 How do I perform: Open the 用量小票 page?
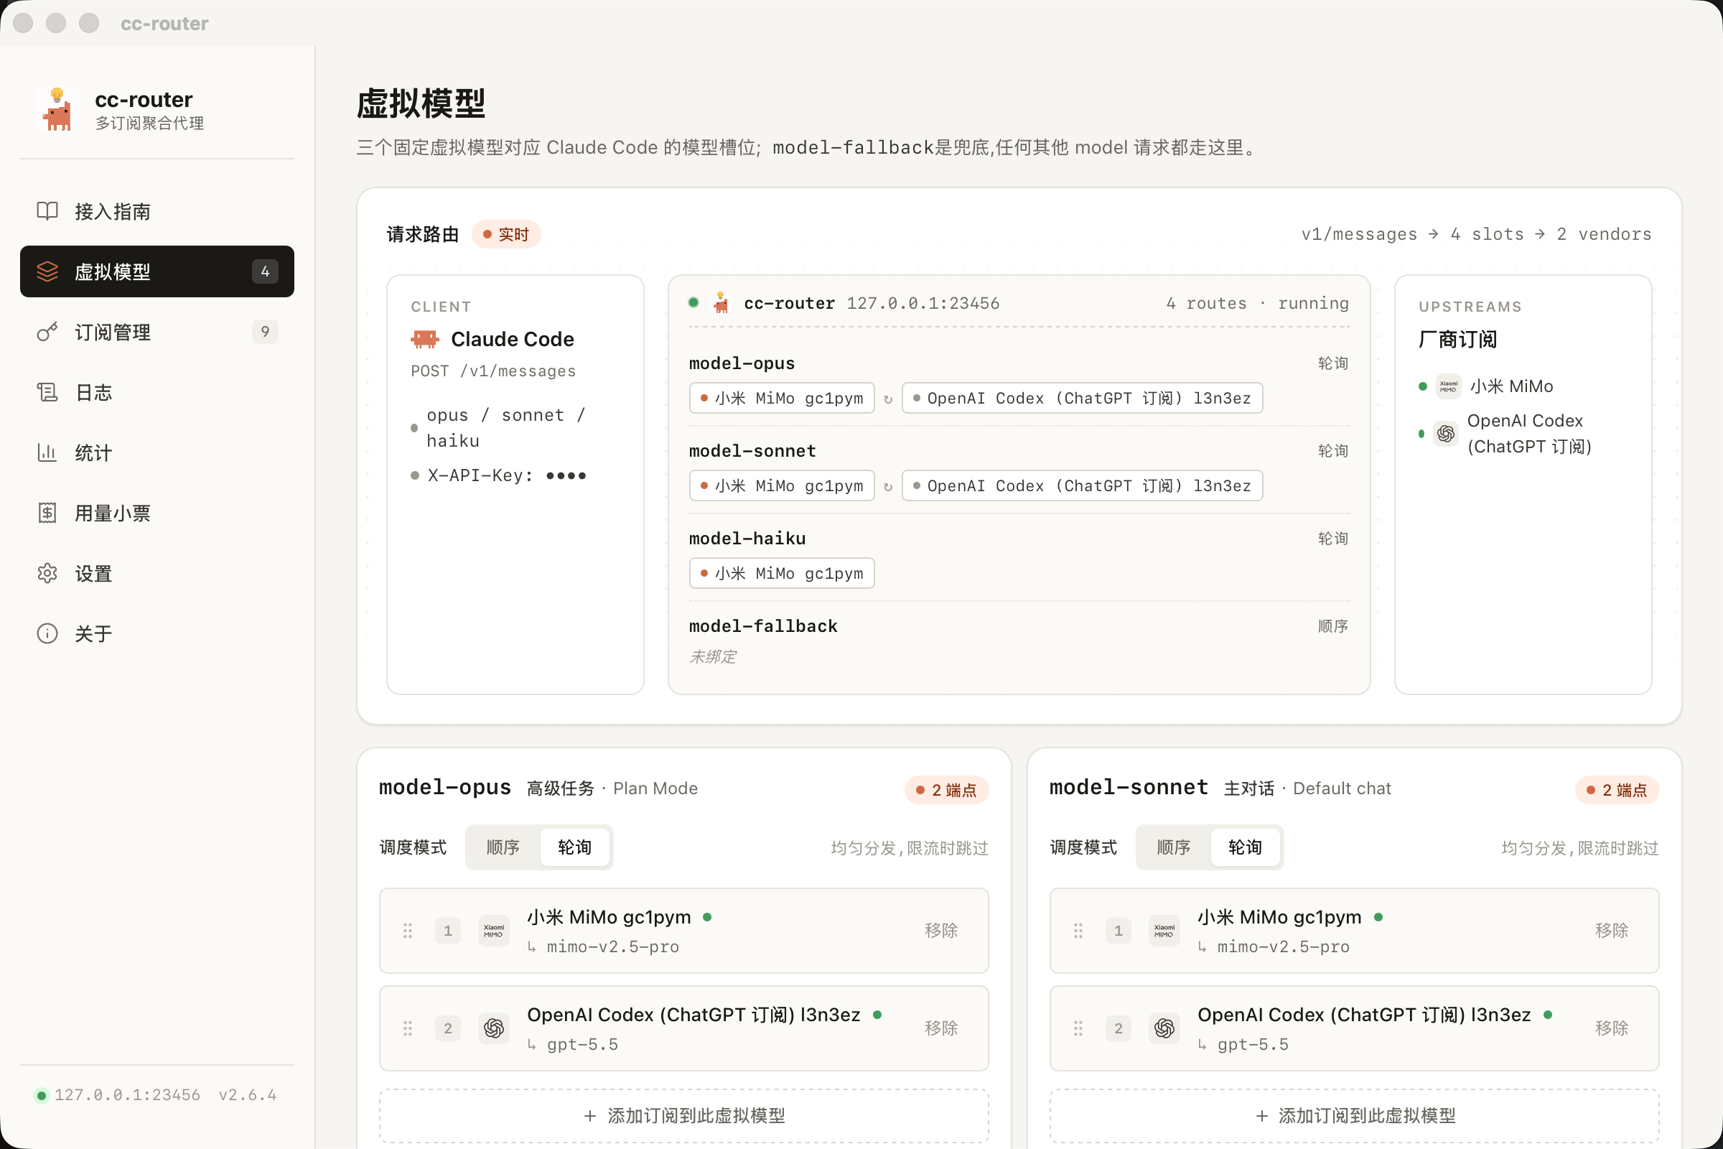click(x=157, y=513)
